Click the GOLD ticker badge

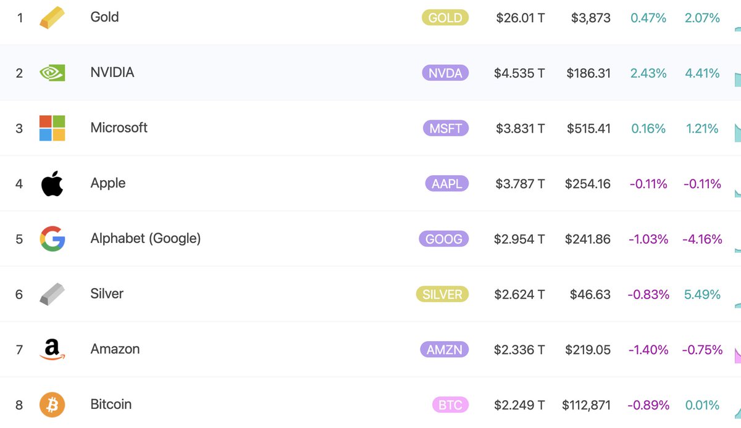[445, 18]
